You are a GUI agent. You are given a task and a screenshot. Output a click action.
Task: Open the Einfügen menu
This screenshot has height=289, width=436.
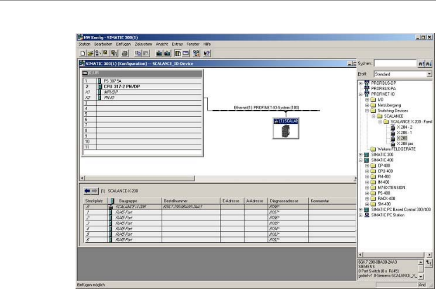[123, 44]
